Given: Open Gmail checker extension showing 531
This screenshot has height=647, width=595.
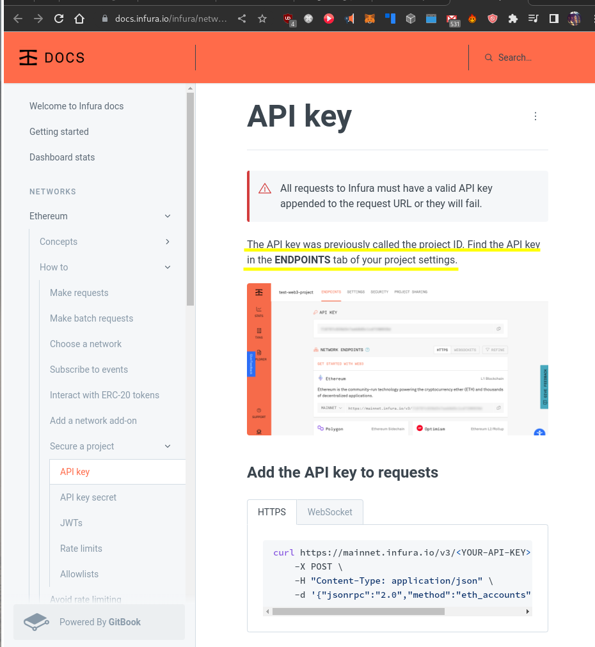Looking at the screenshot, I should 452,20.
